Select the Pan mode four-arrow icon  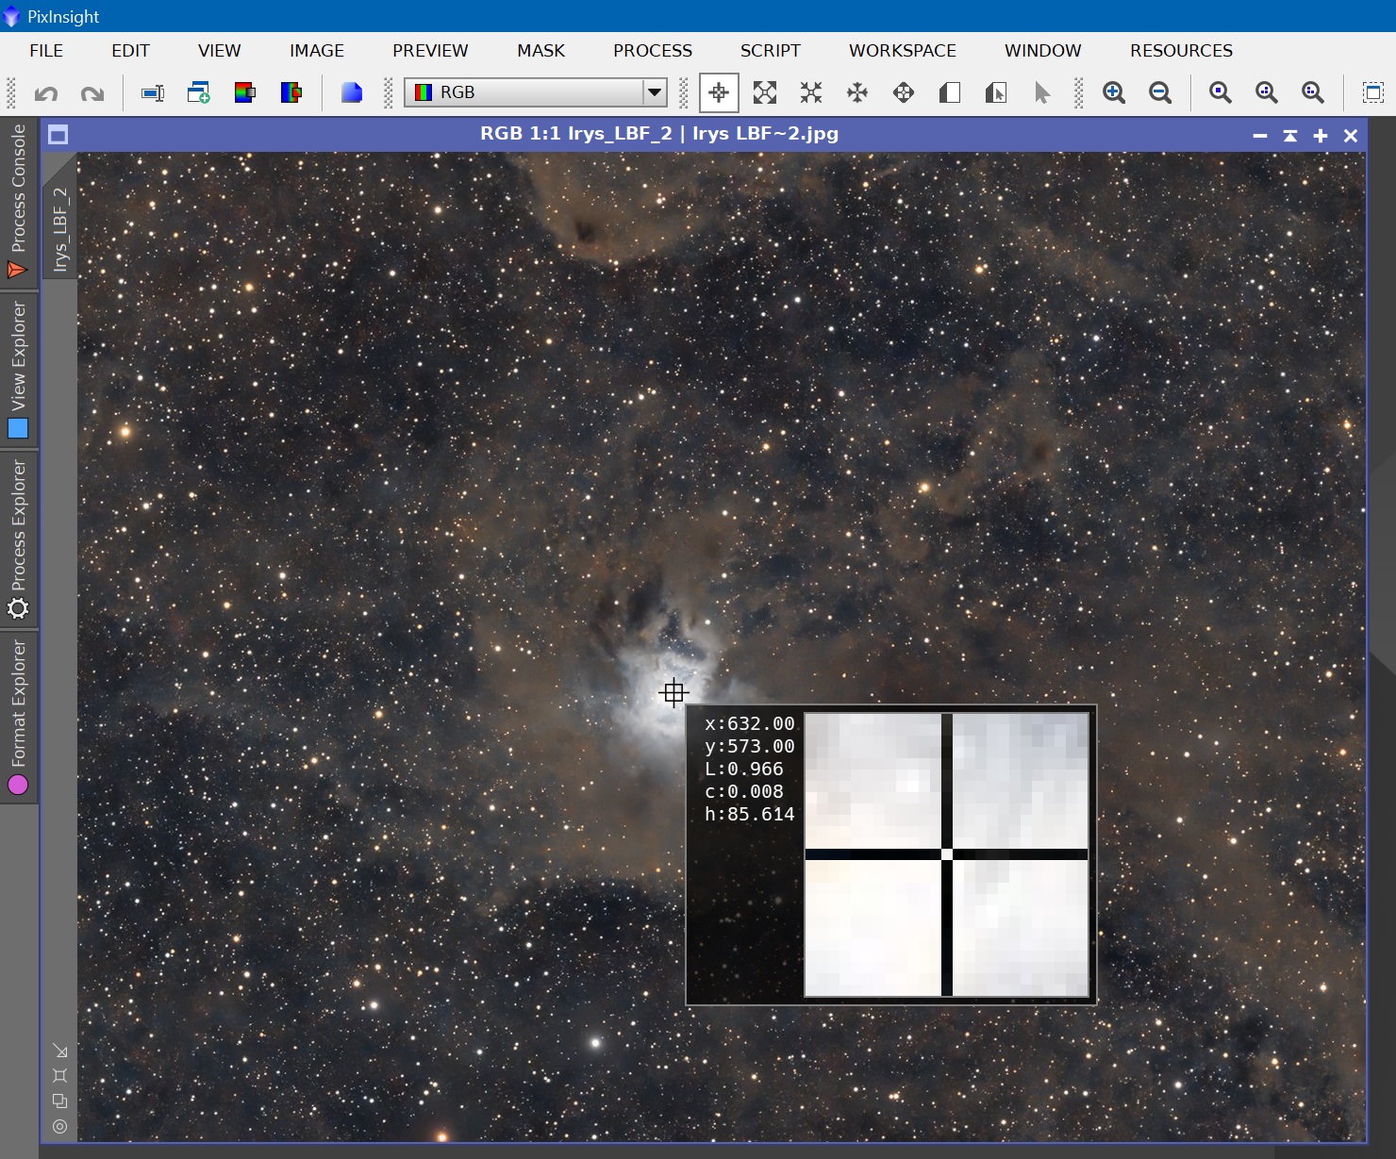coord(857,92)
